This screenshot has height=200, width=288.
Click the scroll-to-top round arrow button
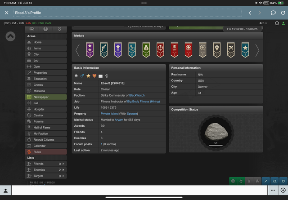pyautogui.click(x=10, y=36)
